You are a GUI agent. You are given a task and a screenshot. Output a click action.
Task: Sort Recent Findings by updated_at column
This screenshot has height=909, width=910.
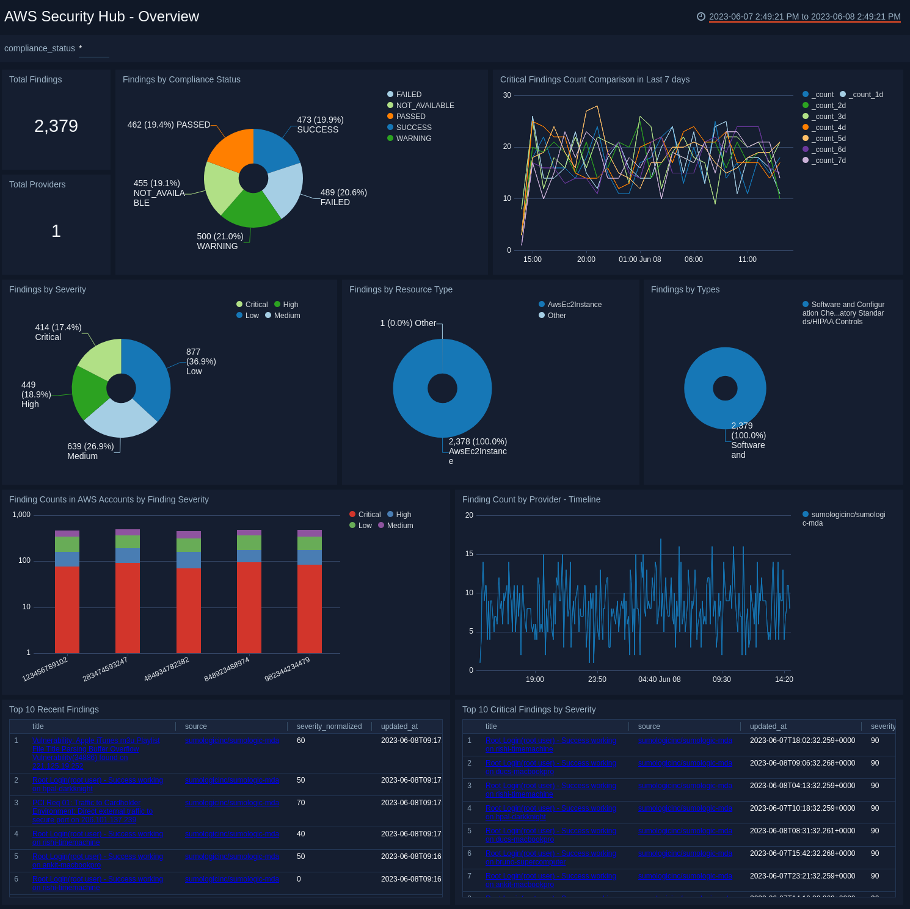click(399, 726)
